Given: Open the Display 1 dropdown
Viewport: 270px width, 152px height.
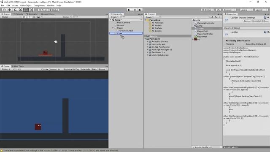Looking at the screenshot, I should pos(8,69).
